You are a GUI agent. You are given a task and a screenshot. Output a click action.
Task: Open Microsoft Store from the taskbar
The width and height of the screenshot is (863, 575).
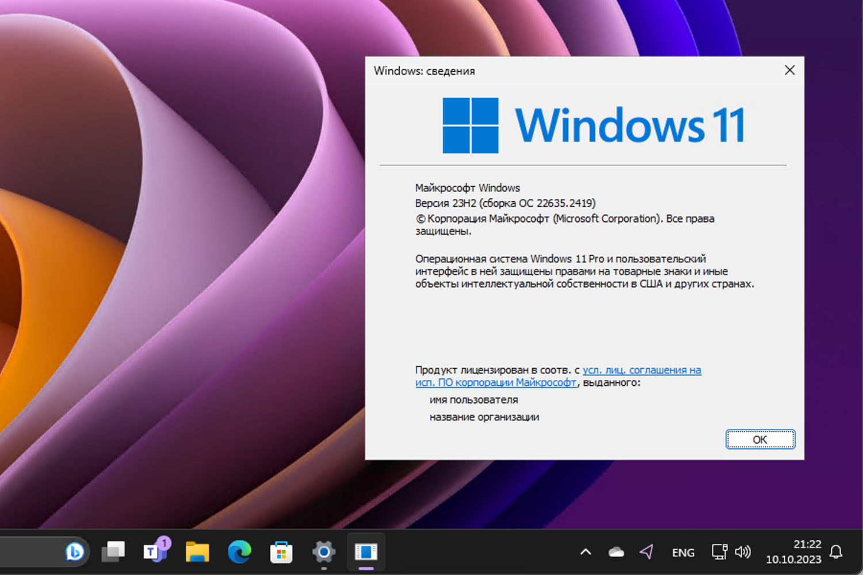pos(281,552)
